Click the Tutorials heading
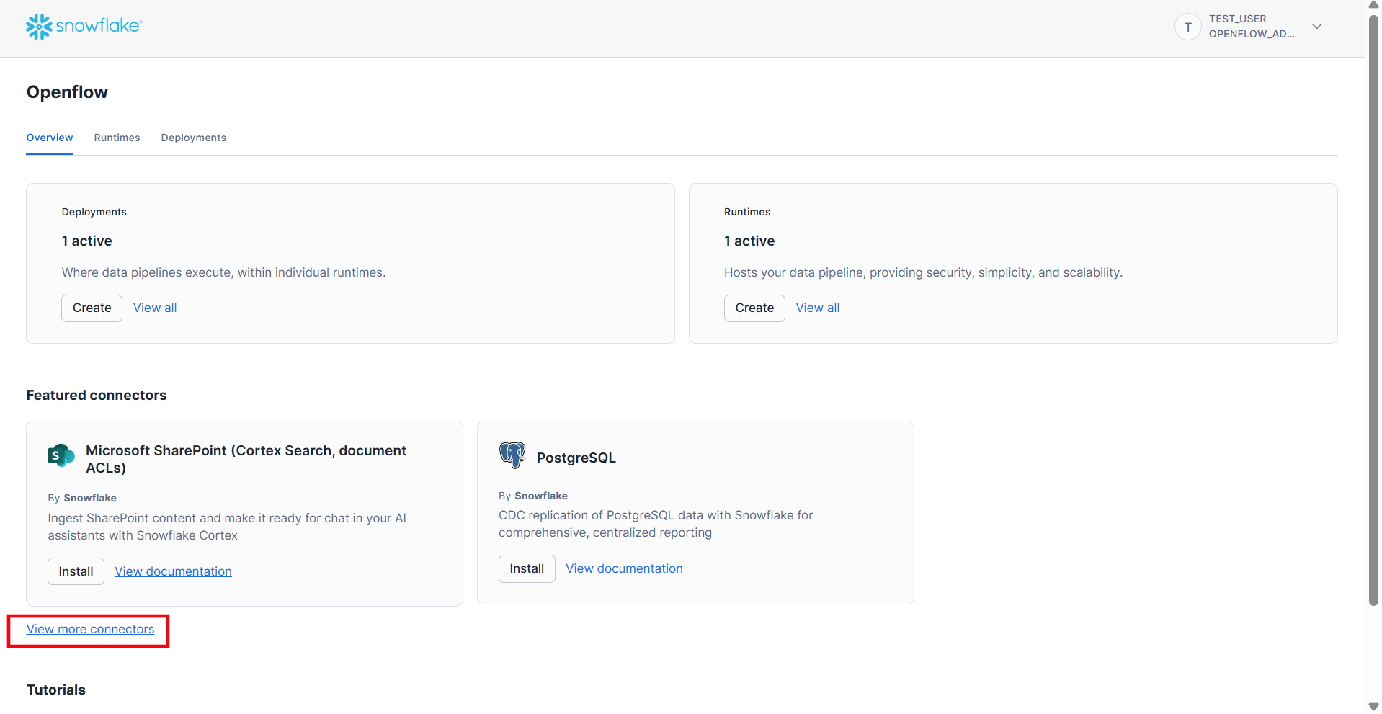Viewport: 1382px width, 714px height. coord(56,690)
